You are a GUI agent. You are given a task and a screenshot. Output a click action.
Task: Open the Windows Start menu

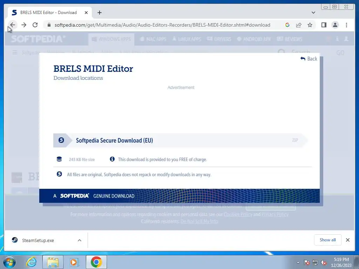click(9, 262)
